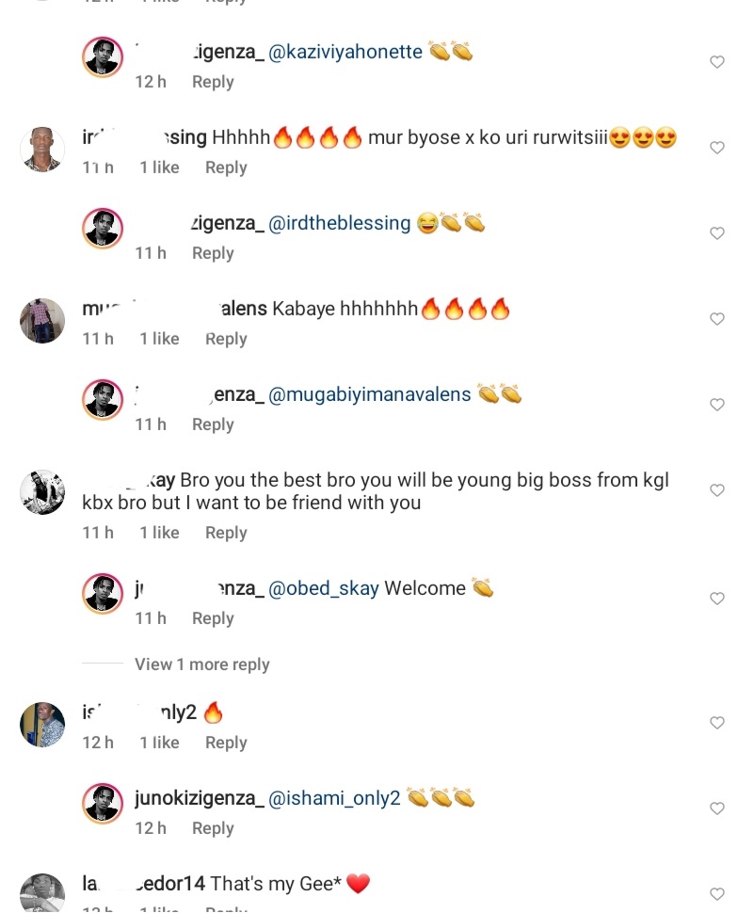
Task: Open junokizigenza_ profile from username
Action: 199,798
